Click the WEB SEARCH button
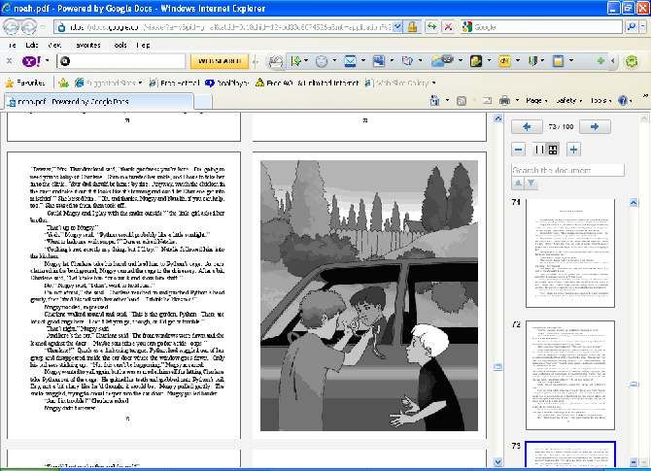The width and height of the screenshot is (651, 471). click(220, 61)
